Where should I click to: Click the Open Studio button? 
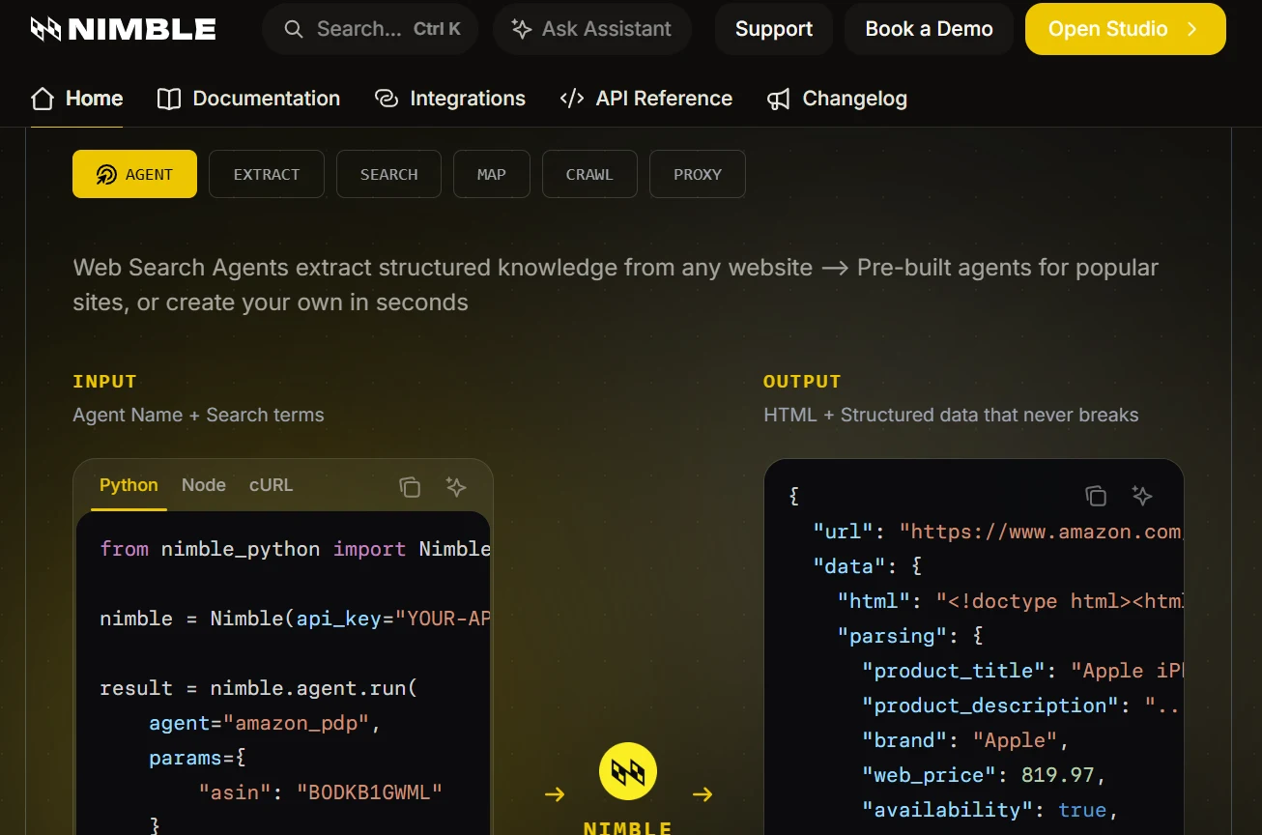point(1126,29)
